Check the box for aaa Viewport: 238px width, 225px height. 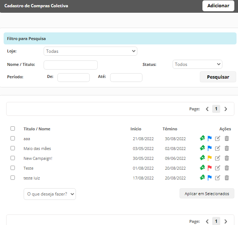point(13,138)
